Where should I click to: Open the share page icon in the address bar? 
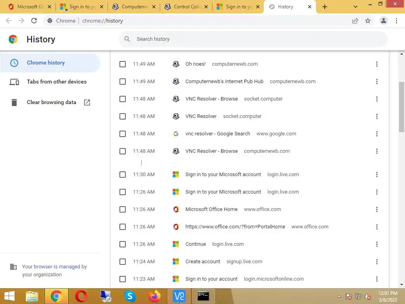(355, 21)
